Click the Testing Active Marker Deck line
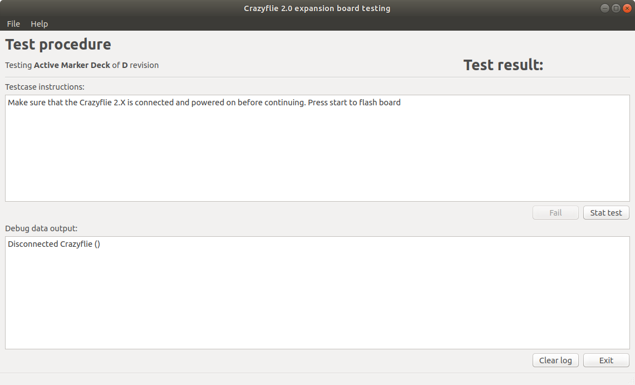 point(82,65)
